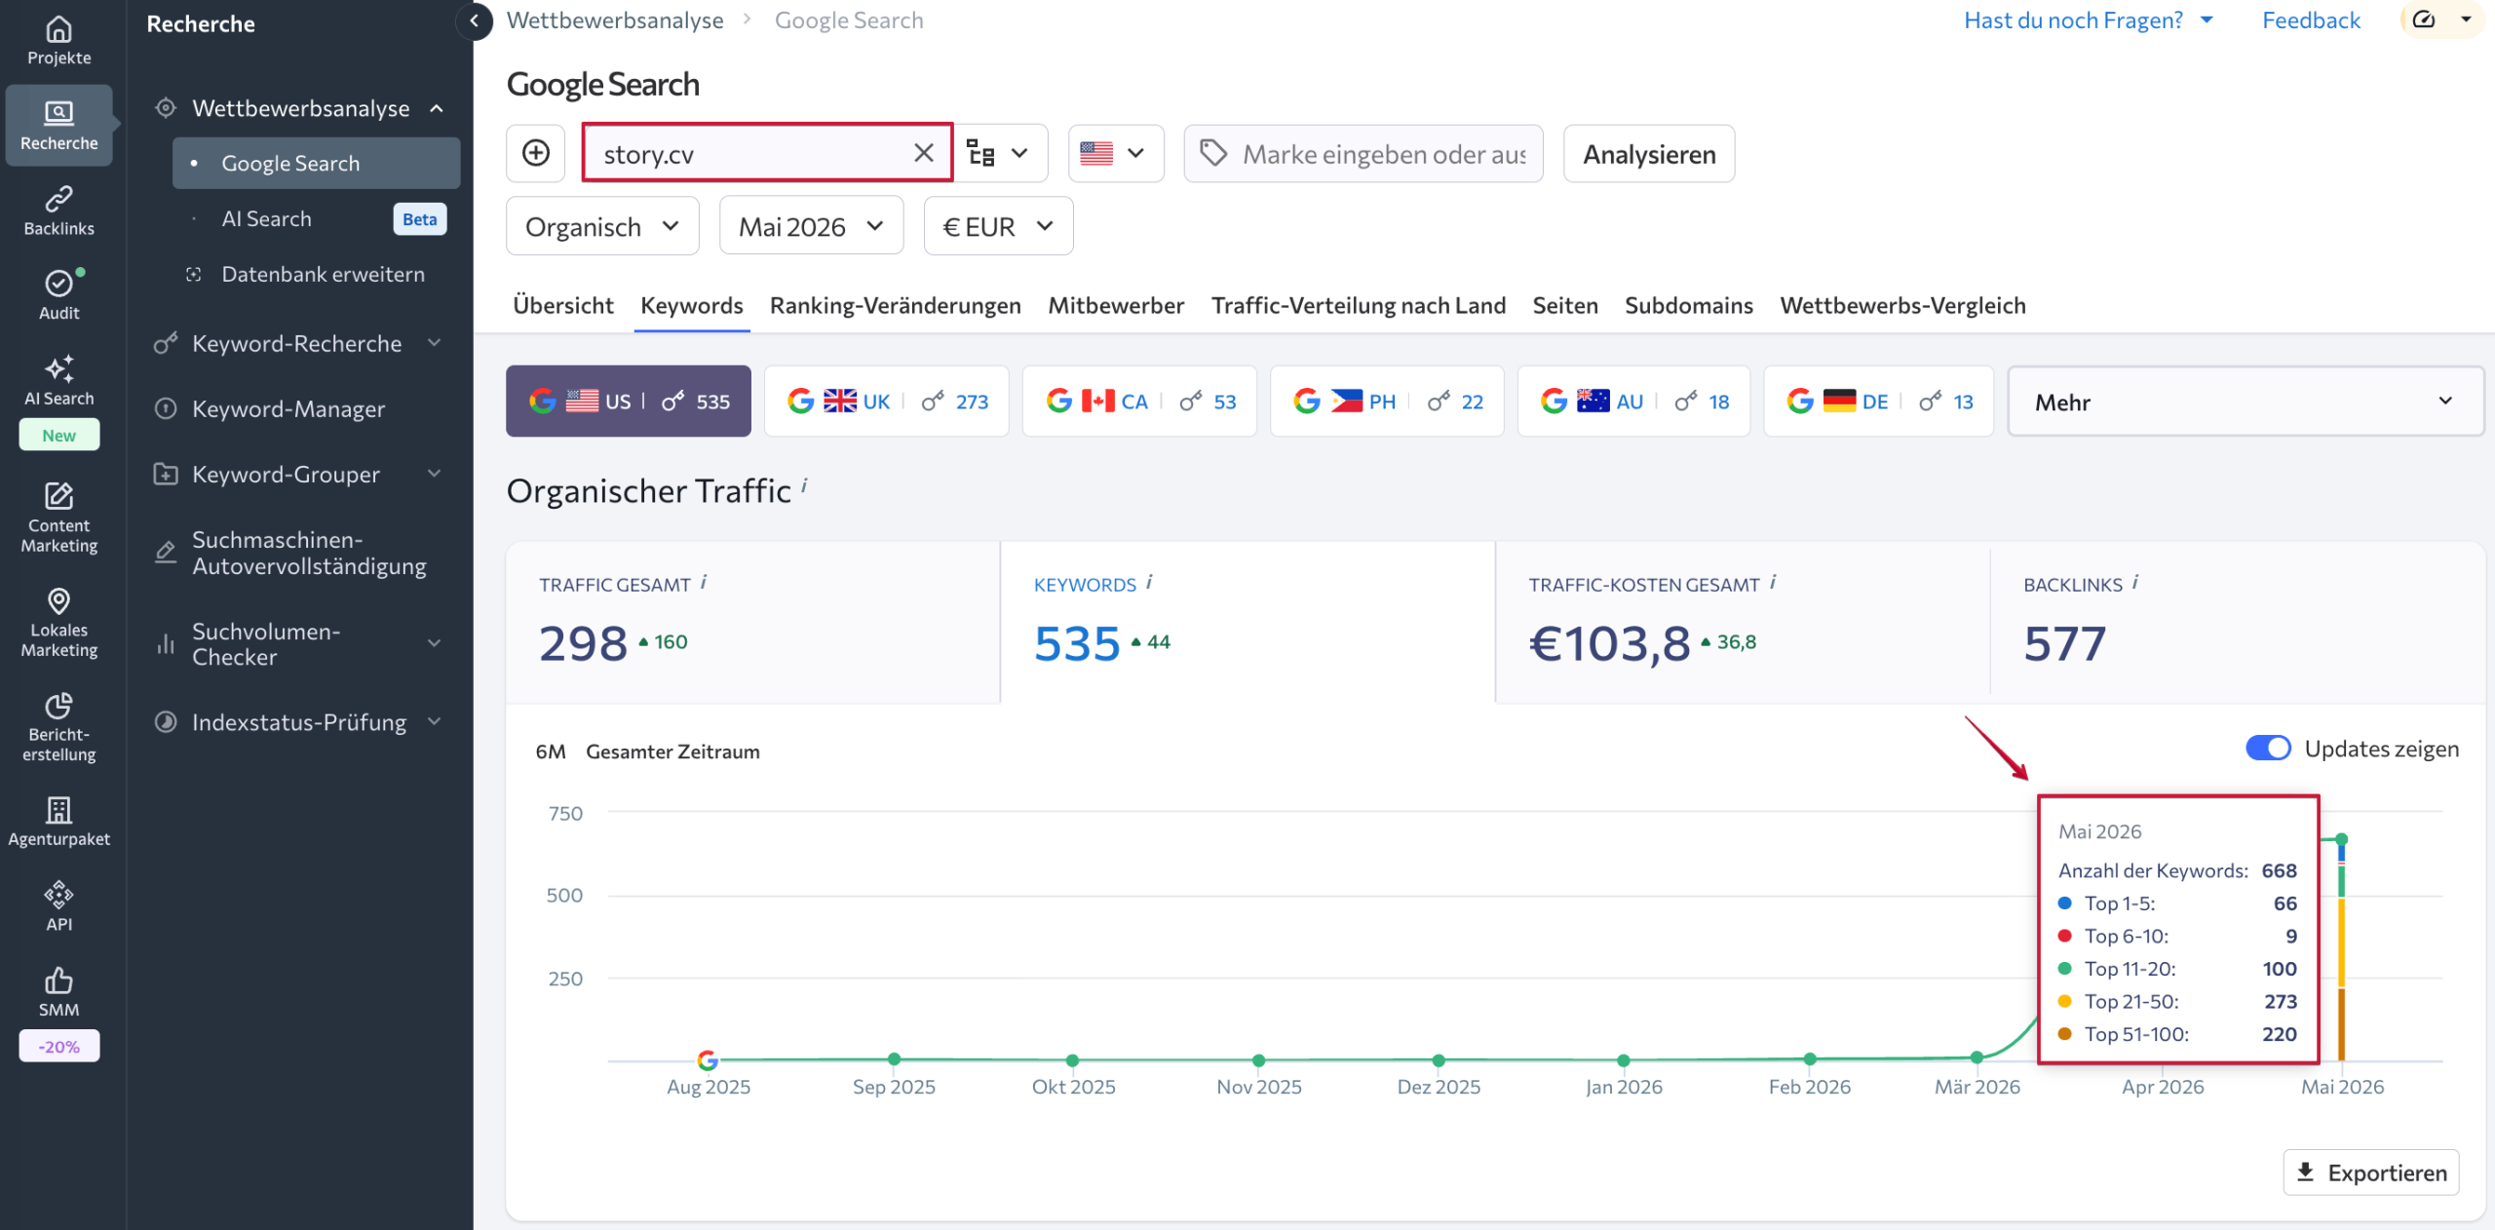Click info icon beside Organischer Traffic
Screen dimensions: 2495x1230
(805, 484)
